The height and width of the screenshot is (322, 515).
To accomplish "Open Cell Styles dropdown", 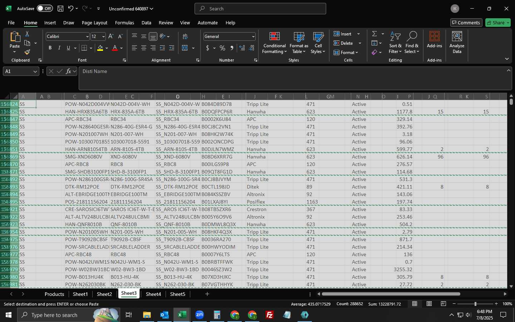I will tap(318, 42).
